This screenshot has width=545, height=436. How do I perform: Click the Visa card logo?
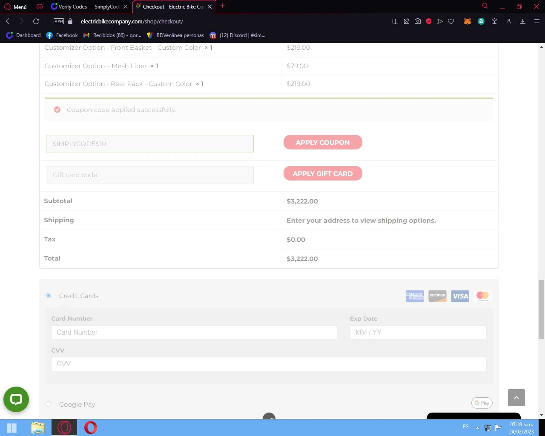(460, 296)
